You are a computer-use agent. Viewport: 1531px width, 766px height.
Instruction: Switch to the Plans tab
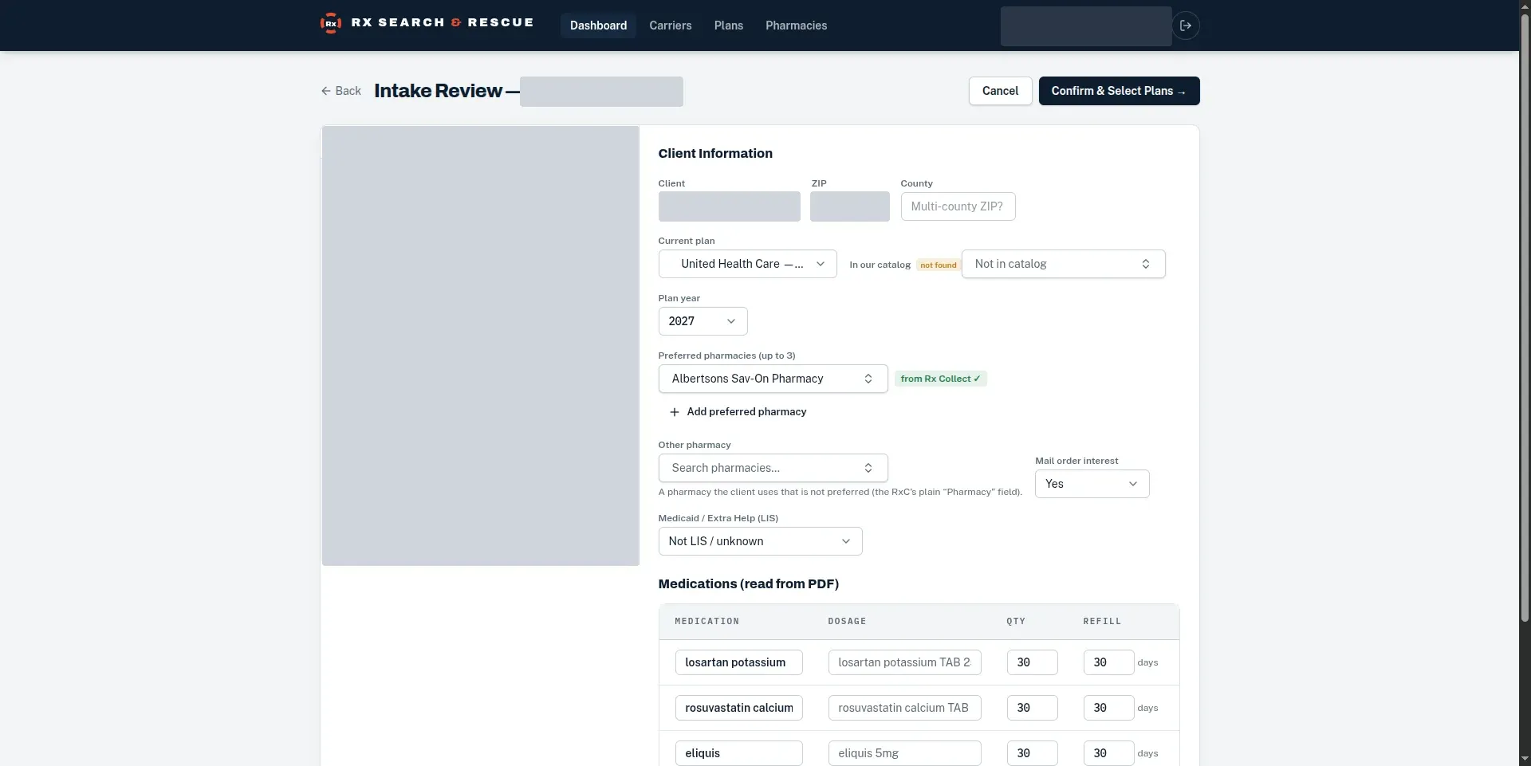(x=729, y=26)
